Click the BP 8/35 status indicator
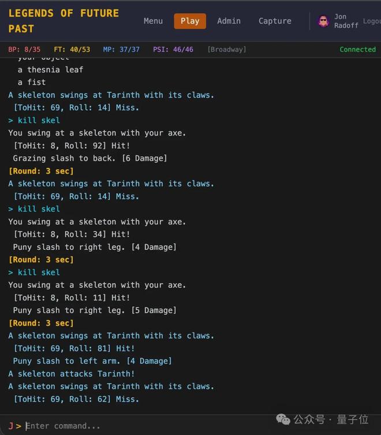Viewport: 381px width, 435px height. tap(24, 50)
